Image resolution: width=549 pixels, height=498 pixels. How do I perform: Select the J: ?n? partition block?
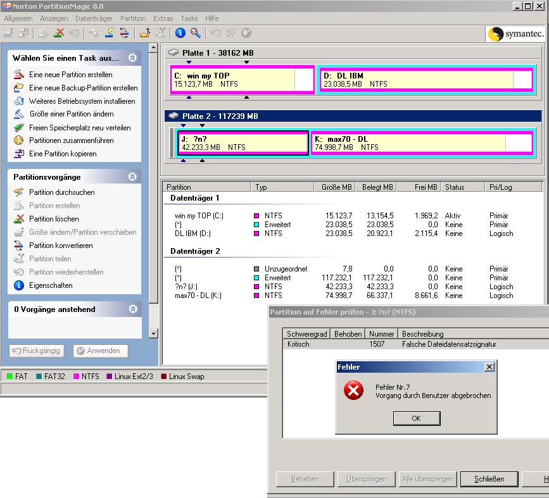point(243,143)
